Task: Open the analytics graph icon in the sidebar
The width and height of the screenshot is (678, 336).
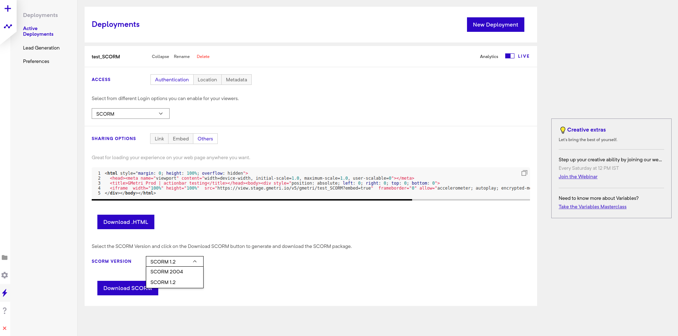Action: [x=8, y=27]
